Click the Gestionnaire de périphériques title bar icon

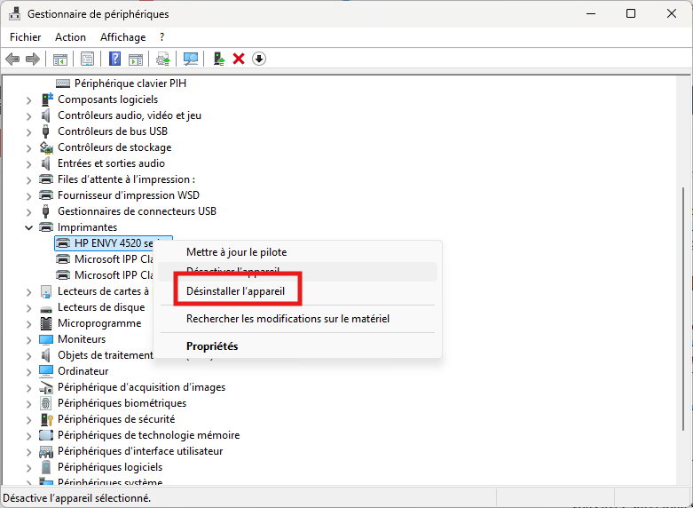point(14,13)
